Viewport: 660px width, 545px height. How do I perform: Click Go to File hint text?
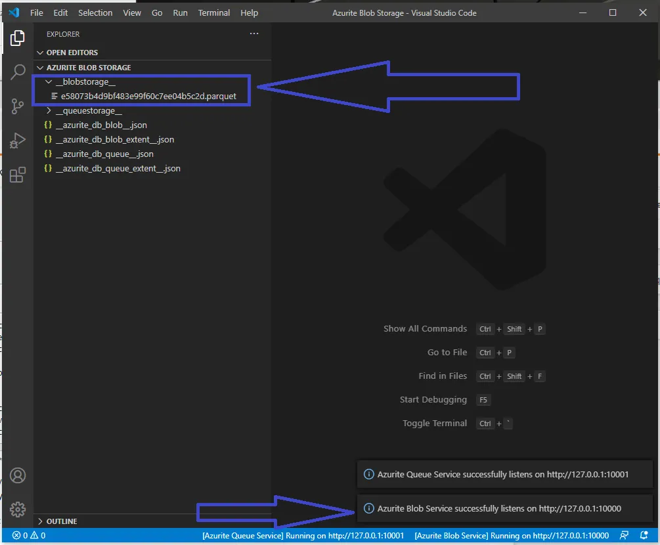[447, 352]
